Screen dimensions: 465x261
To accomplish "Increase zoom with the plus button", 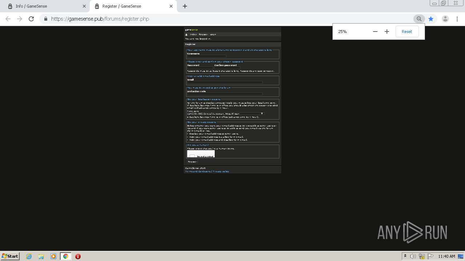I will point(387,32).
